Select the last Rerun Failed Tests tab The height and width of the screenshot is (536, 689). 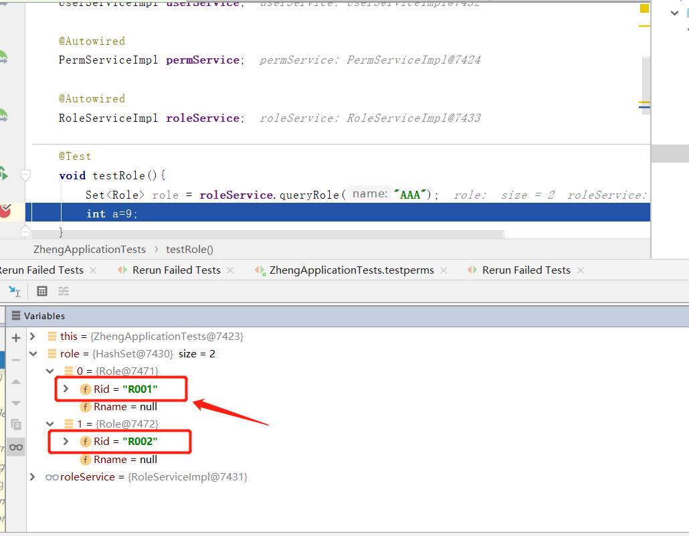tap(526, 270)
